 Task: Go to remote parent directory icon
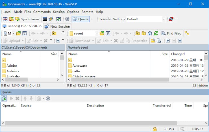click(138, 33)
